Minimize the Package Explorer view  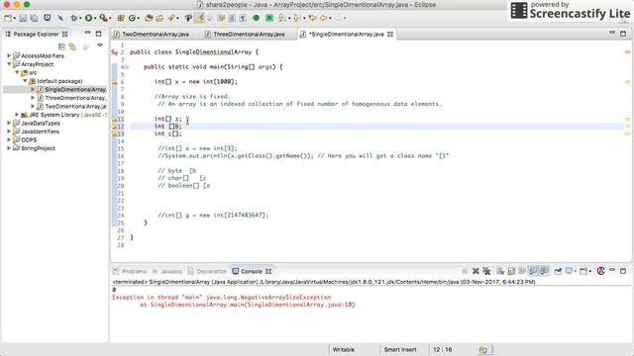88,34
